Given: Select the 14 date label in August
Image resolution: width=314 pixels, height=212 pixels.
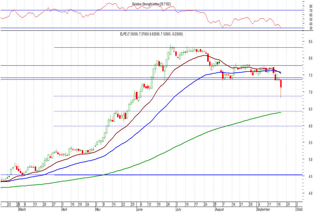Looking at the screenshot, I should pos(234,205).
